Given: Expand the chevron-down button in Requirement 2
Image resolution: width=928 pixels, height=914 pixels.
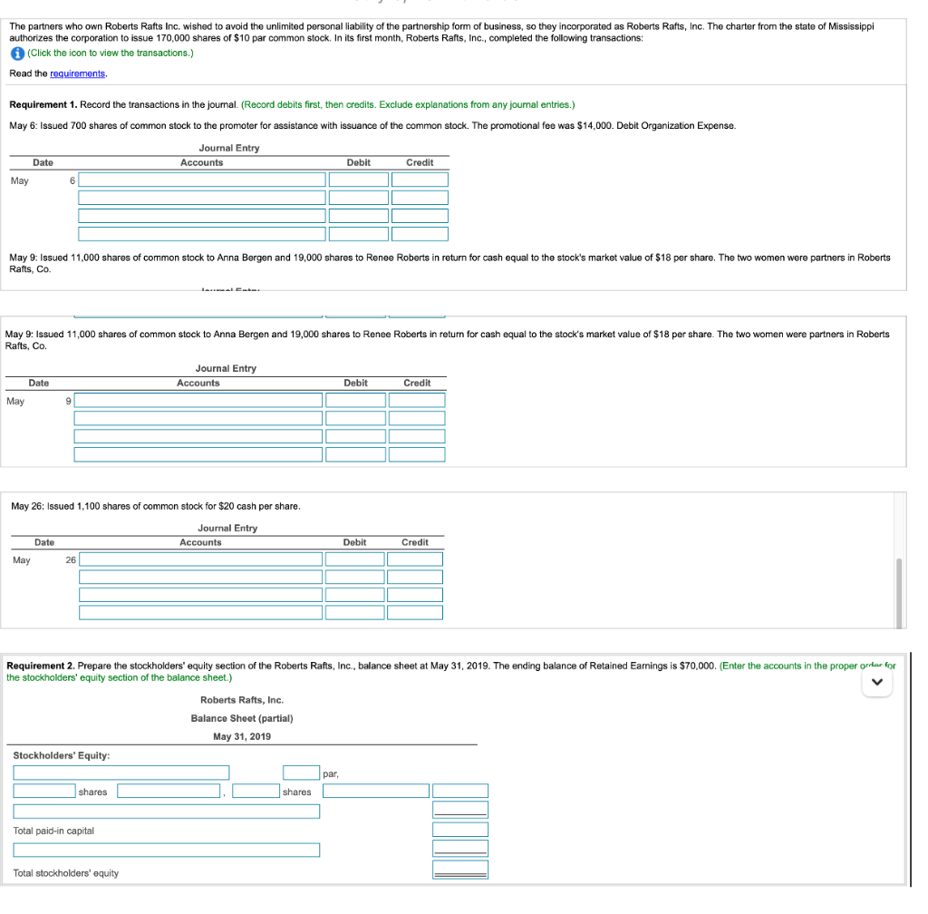Looking at the screenshot, I should point(877,682).
